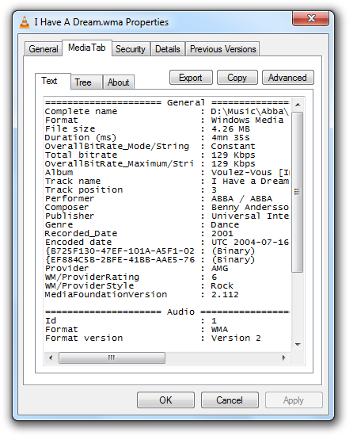Click the 'Performer' line
Screen dimensions: 357x440
pos(158,198)
